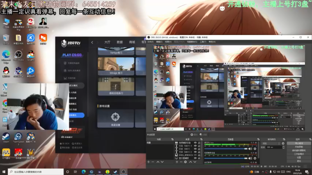Hide the 文本 (GDI+) 3 source
The width and height of the screenshot is (312, 175).
click(195, 146)
